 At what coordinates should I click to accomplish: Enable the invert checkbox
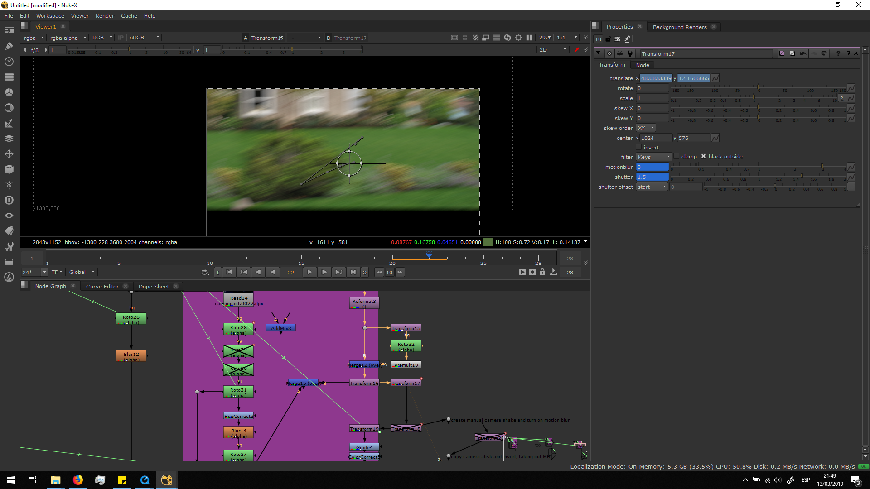[x=639, y=148]
